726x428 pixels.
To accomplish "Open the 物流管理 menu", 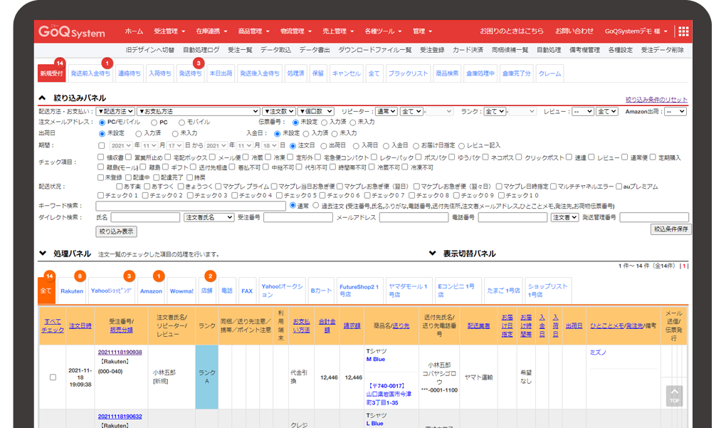I will 296,31.
